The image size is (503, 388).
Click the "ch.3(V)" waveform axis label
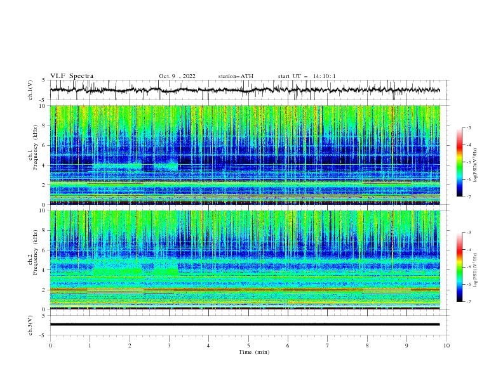[x=30, y=325]
